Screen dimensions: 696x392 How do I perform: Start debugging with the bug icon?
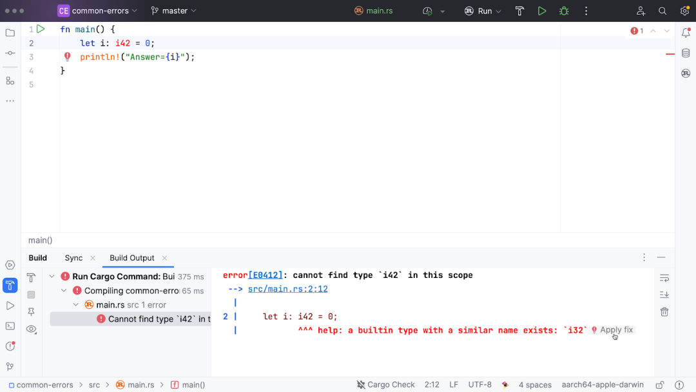click(x=564, y=11)
